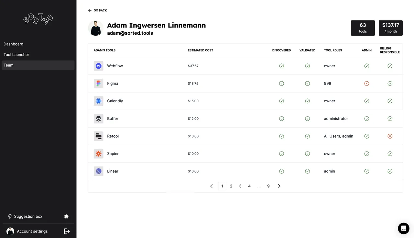Go to previous page with left chevron

(212, 186)
